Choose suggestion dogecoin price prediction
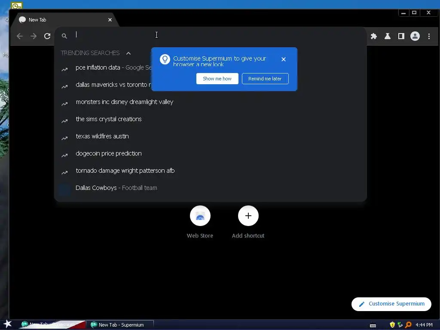 tap(211, 153)
